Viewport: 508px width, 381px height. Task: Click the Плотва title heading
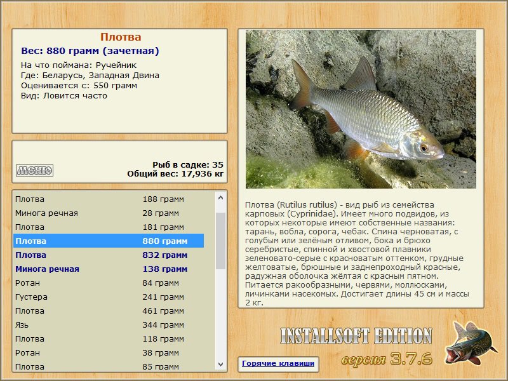point(121,37)
